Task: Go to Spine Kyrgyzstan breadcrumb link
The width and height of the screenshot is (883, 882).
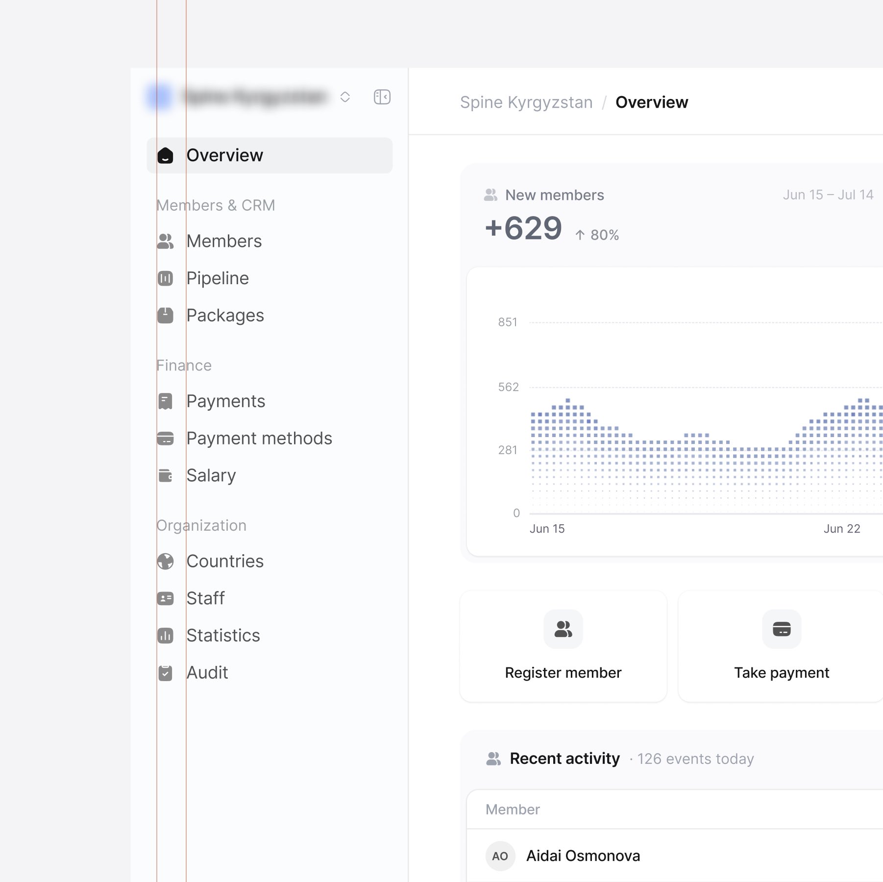Action: point(526,102)
